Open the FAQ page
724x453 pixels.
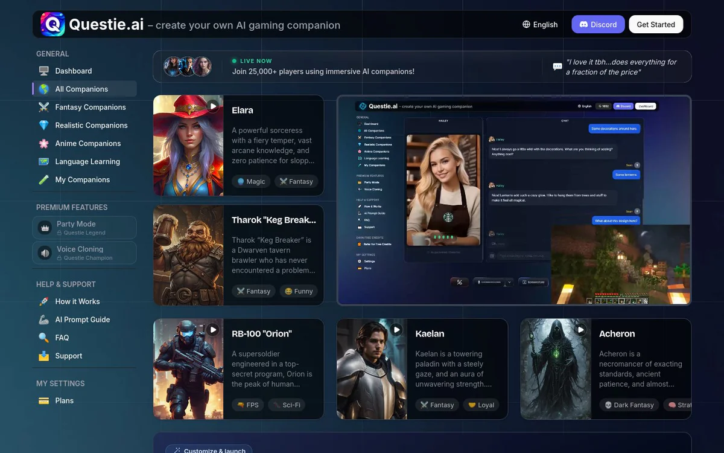click(x=84, y=338)
